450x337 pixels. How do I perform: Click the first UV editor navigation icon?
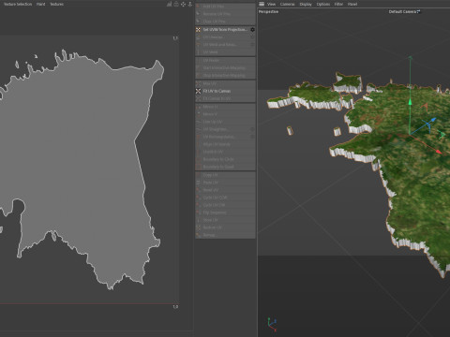pos(169,4)
